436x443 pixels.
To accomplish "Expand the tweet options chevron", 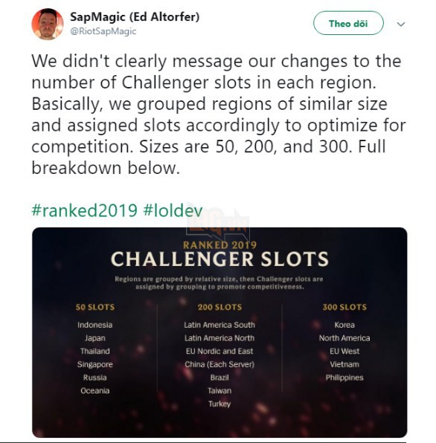I will click(x=400, y=24).
